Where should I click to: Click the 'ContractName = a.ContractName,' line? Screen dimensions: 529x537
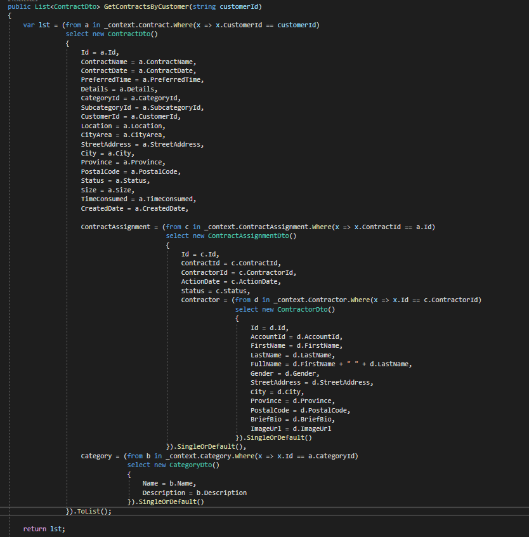click(x=138, y=62)
